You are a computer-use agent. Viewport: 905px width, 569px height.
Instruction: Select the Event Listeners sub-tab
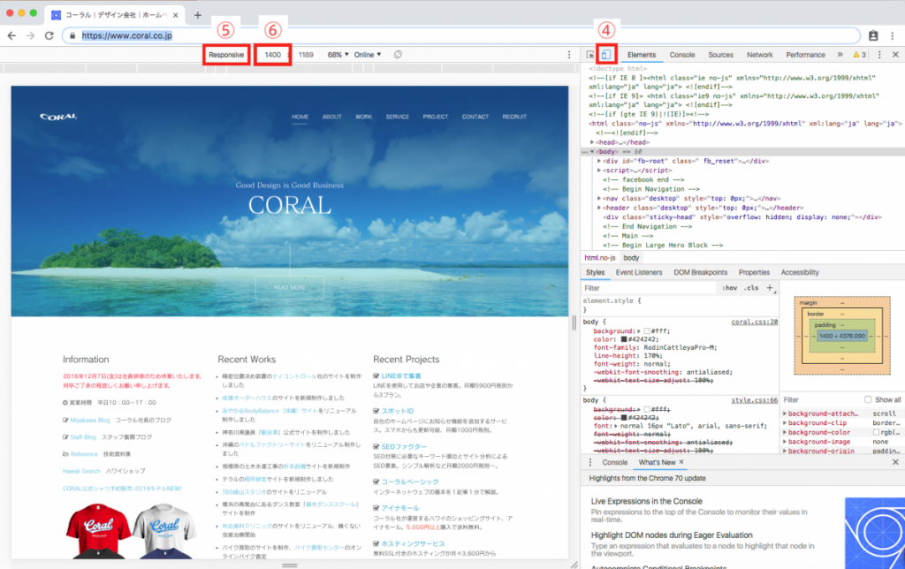639,272
